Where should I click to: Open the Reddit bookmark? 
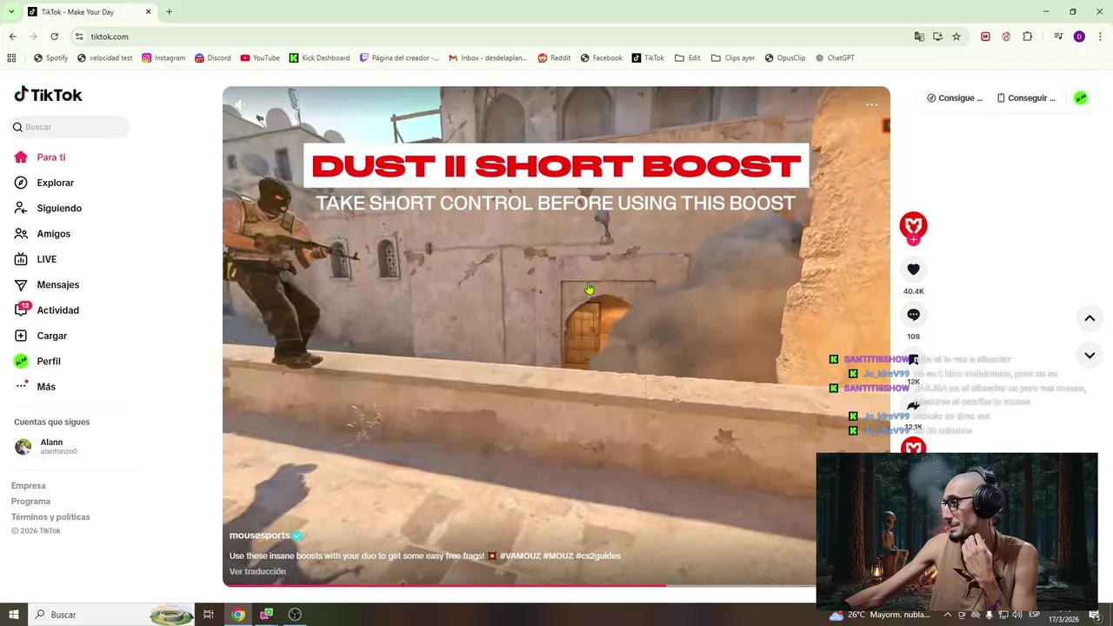pyautogui.click(x=554, y=58)
